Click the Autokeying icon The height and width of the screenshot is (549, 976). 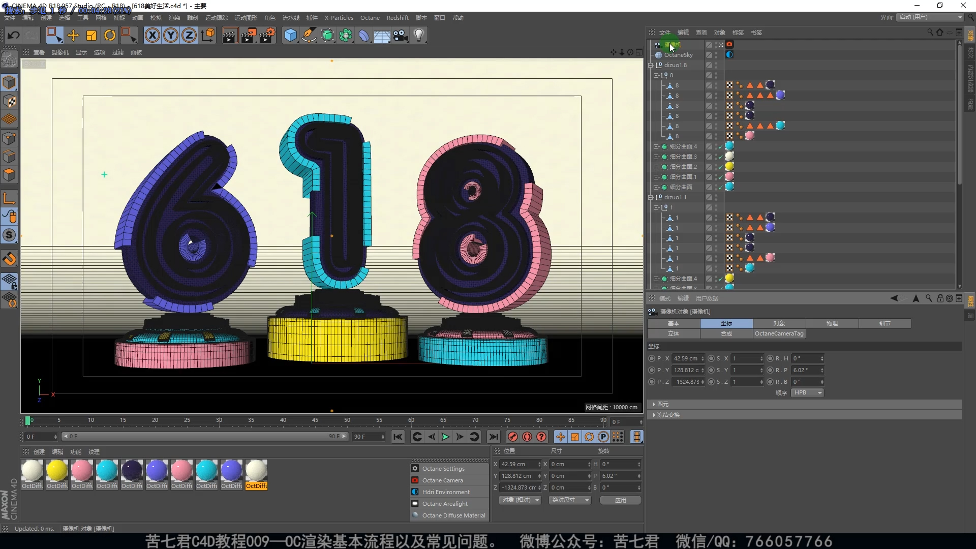tap(527, 437)
